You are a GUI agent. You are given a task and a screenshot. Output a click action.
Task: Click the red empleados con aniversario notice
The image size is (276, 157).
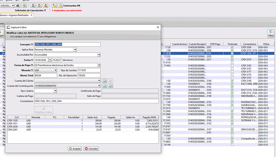pyautogui.click(x=67, y=10)
